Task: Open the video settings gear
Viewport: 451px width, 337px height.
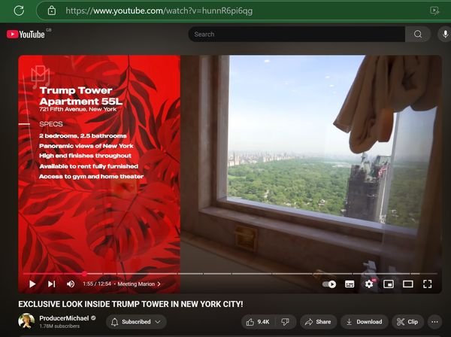Action: pos(369,284)
